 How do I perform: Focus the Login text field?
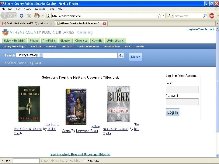pos(182,89)
